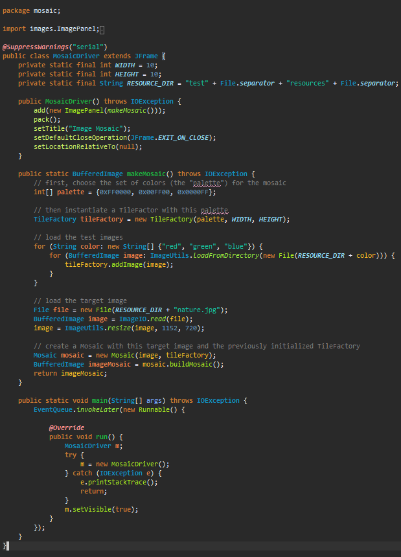
Task: Click the 'catch' keyword
Action: (82, 473)
